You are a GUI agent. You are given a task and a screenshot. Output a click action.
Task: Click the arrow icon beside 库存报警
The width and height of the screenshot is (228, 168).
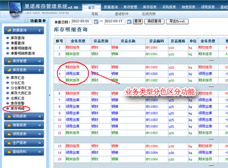7,103
